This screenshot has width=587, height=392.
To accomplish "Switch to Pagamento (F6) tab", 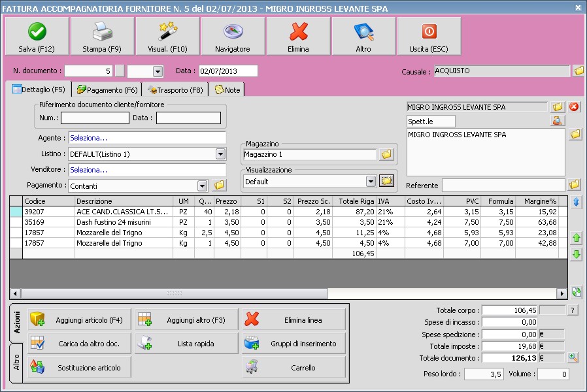I will [107, 90].
